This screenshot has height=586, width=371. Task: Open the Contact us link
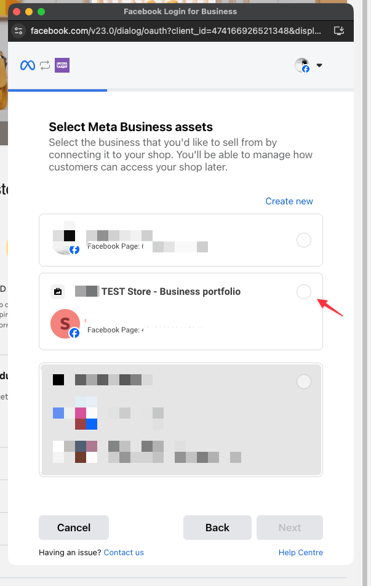coord(124,552)
